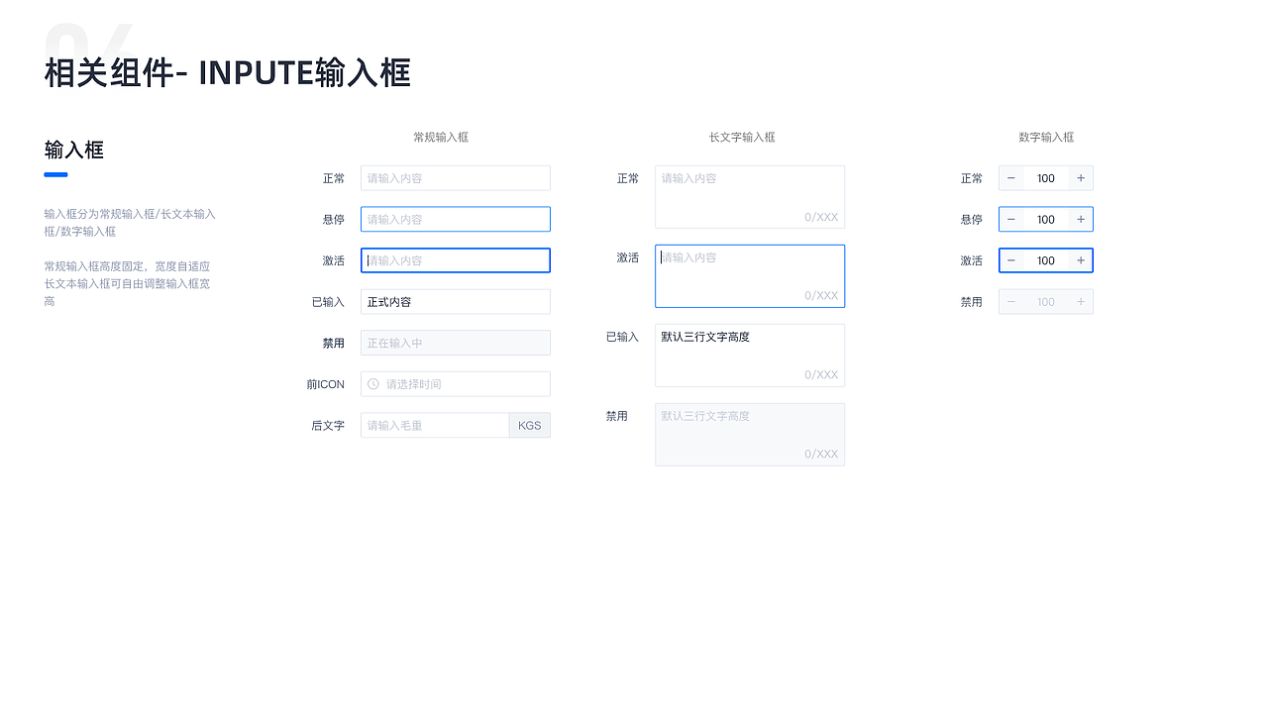1268x713 pixels.
Task: Click the clock icon in the 请选择时间 input
Action: (x=371, y=383)
